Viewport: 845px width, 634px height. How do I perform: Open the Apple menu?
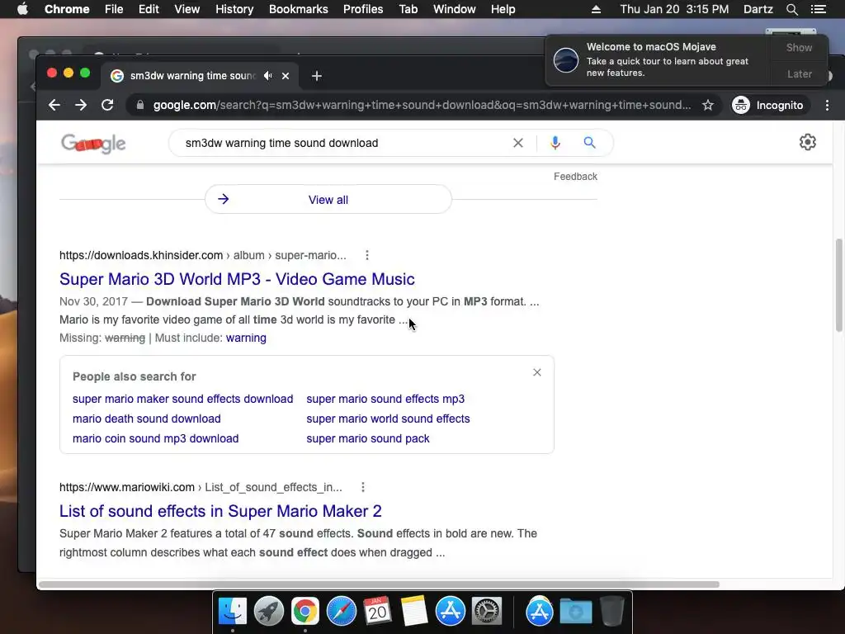(x=22, y=9)
